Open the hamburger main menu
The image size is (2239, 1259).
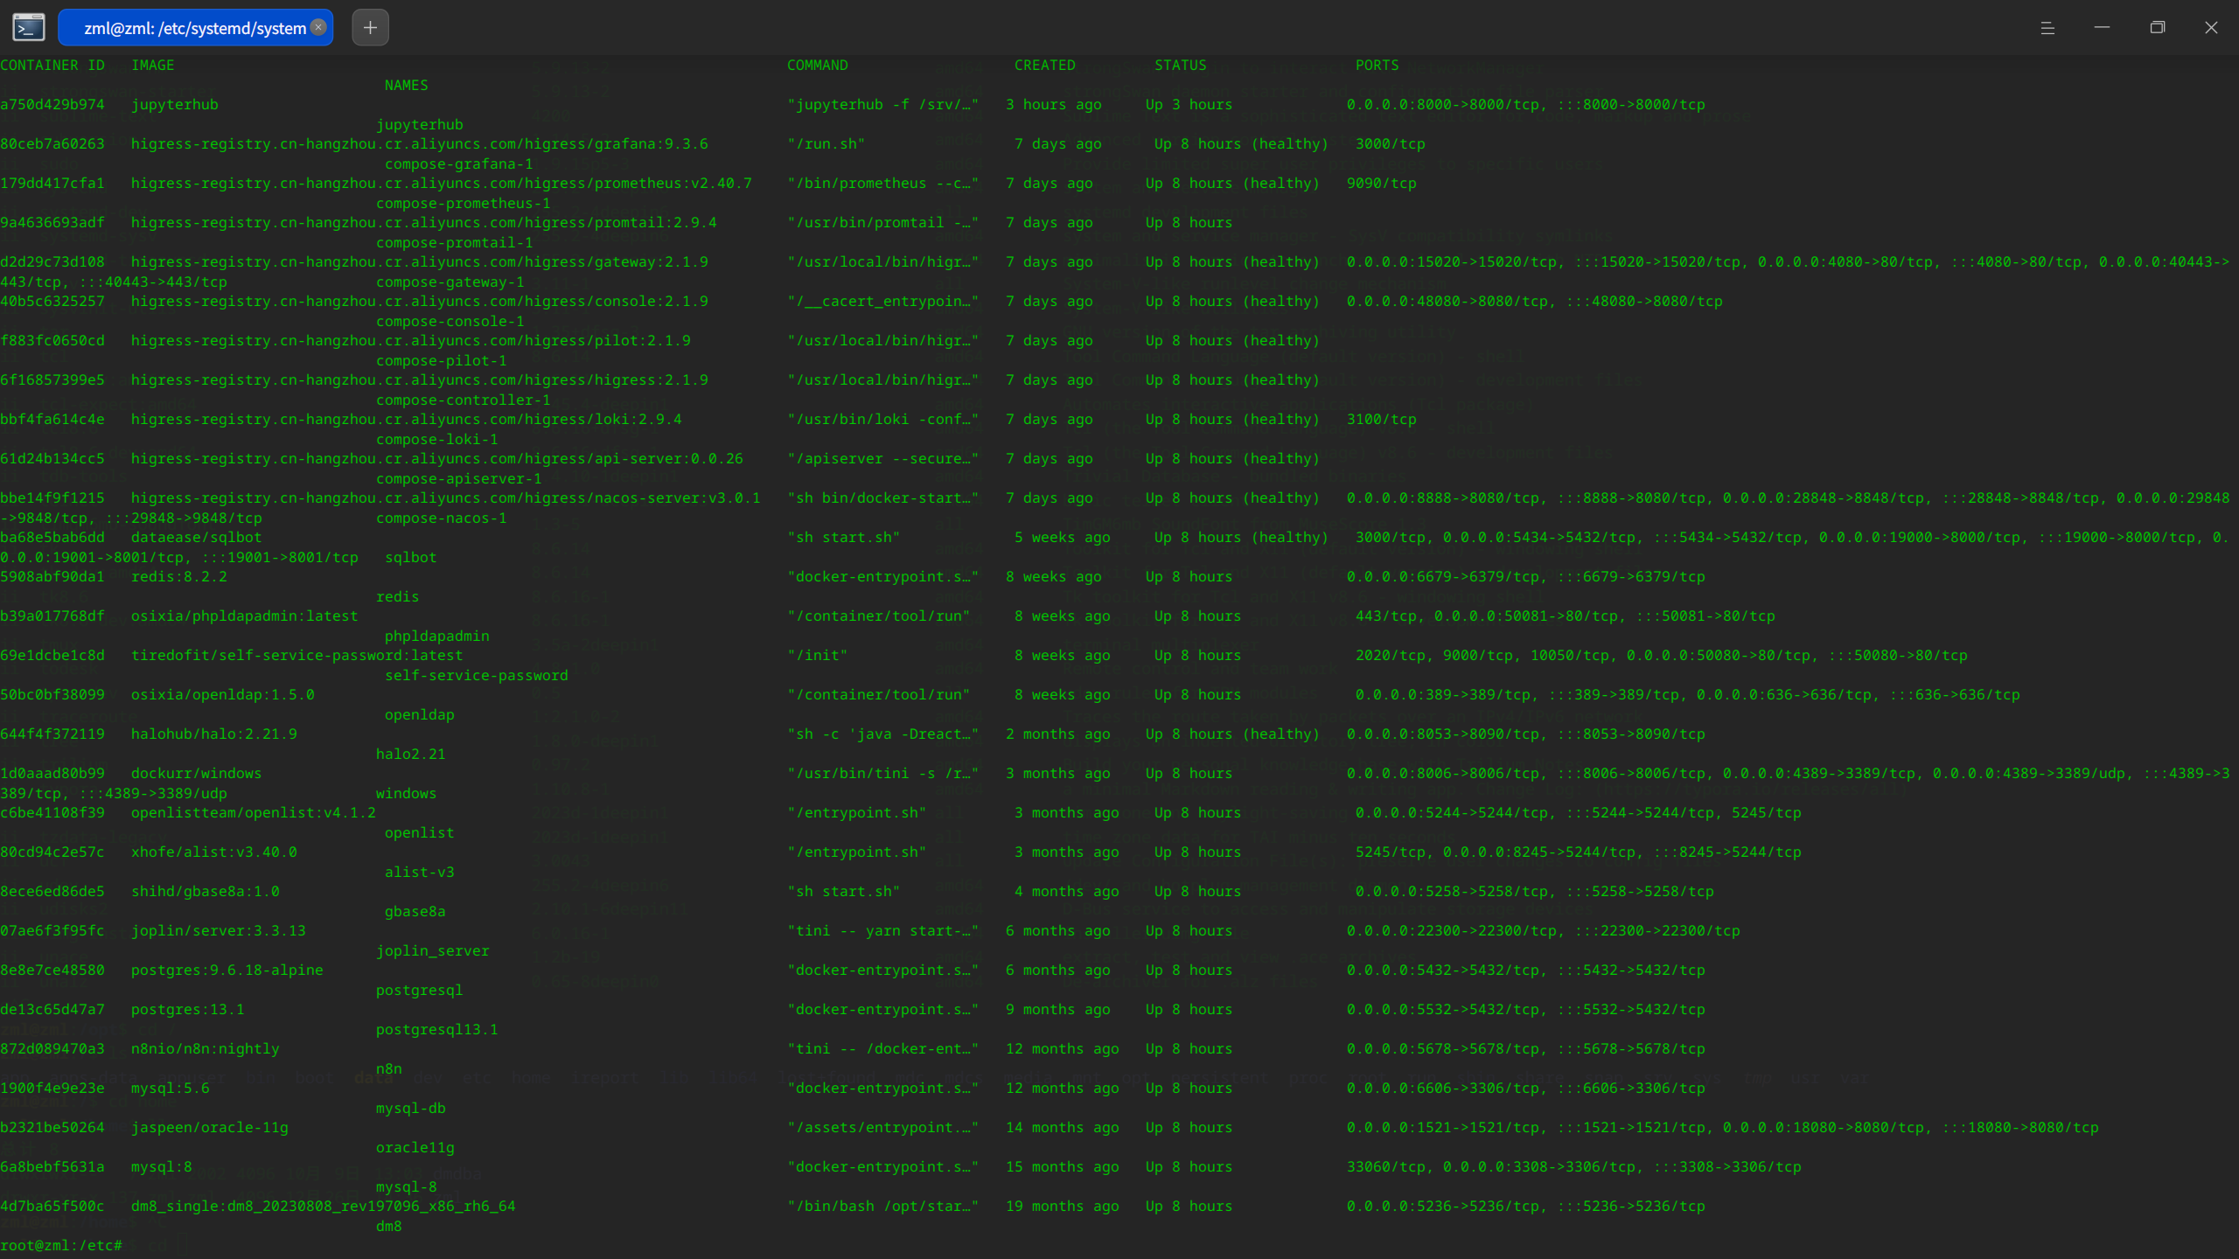[2047, 28]
